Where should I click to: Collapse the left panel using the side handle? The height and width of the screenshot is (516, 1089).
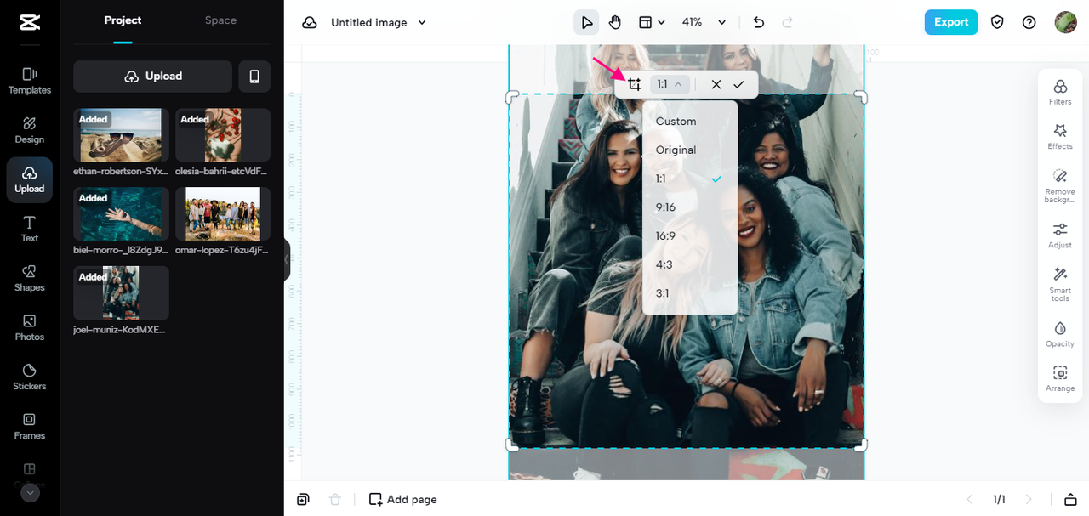click(x=287, y=259)
